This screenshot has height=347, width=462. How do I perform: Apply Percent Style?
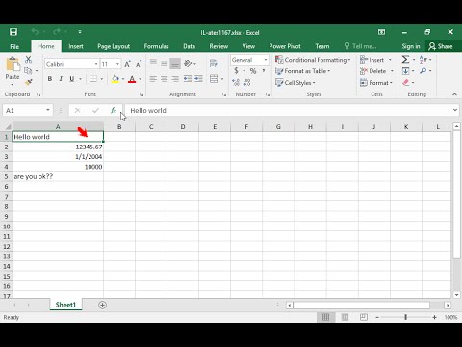(x=253, y=71)
